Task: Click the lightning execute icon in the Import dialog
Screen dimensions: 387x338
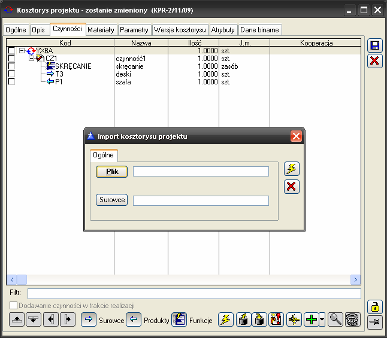Action: tap(292, 169)
